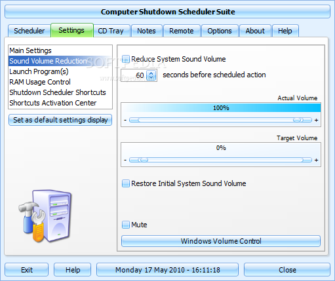The height and width of the screenshot is (281, 335).
Task: Show the About tab
Action: click(255, 31)
